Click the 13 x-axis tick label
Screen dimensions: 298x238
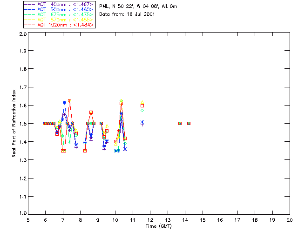(x=168, y=220)
